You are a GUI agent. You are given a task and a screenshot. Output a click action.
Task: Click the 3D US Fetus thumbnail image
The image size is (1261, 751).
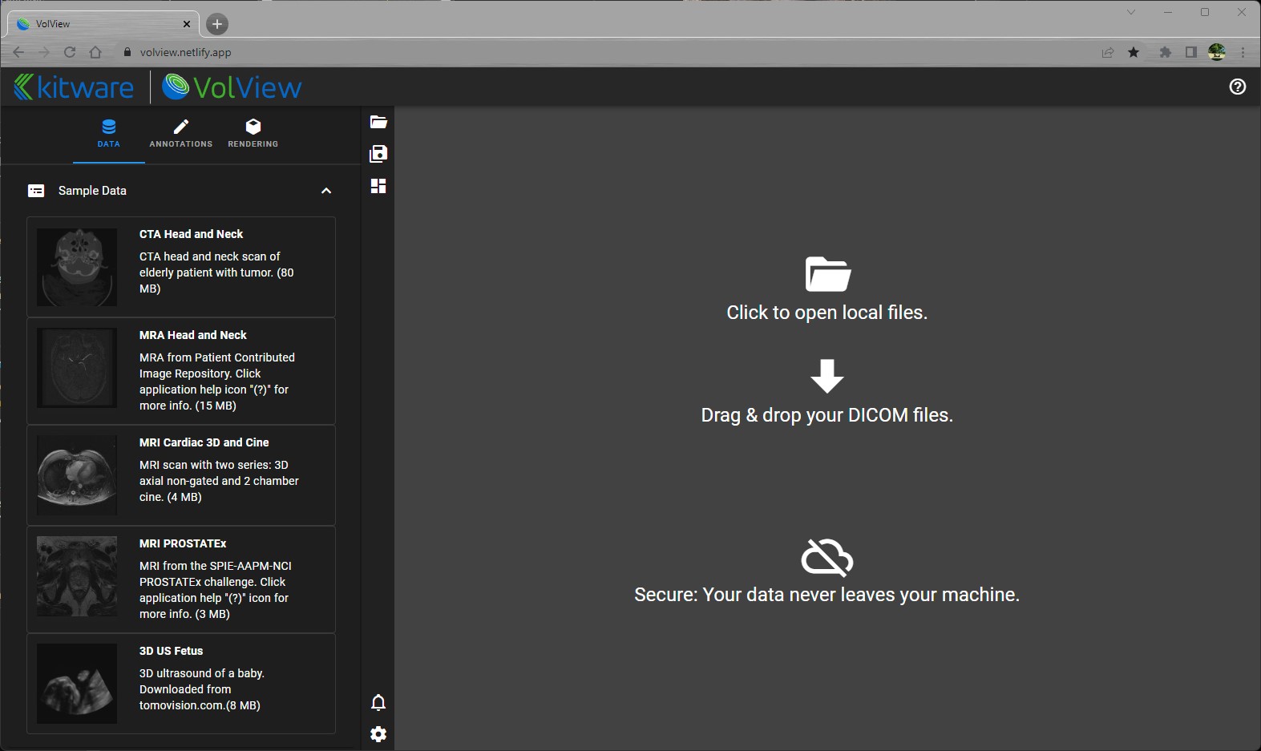[77, 684]
